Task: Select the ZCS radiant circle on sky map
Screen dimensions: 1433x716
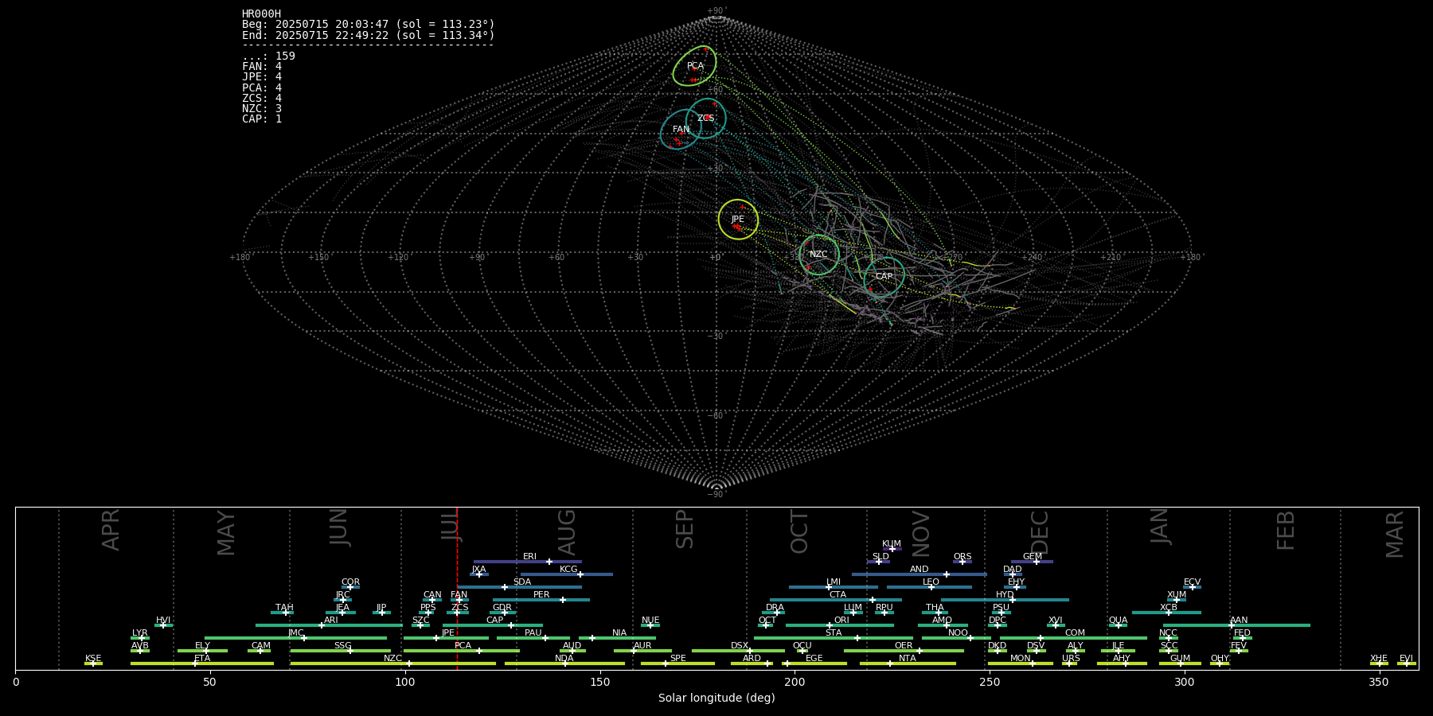Action: coord(706,118)
